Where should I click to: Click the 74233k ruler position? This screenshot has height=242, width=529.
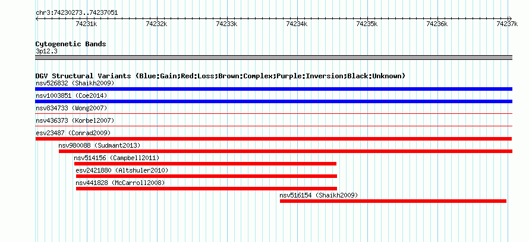coord(226,24)
